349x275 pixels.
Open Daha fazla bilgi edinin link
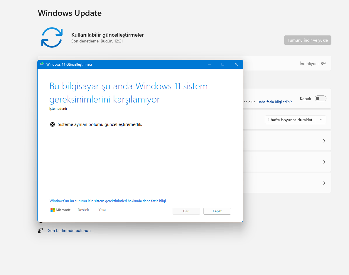tap(275, 102)
